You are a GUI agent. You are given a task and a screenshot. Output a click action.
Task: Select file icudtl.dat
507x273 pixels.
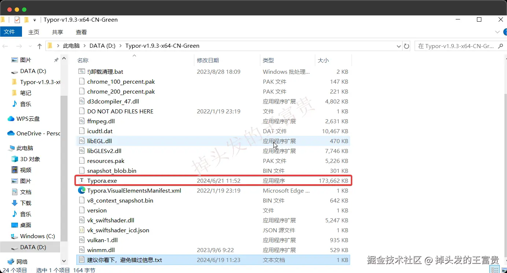click(x=100, y=131)
